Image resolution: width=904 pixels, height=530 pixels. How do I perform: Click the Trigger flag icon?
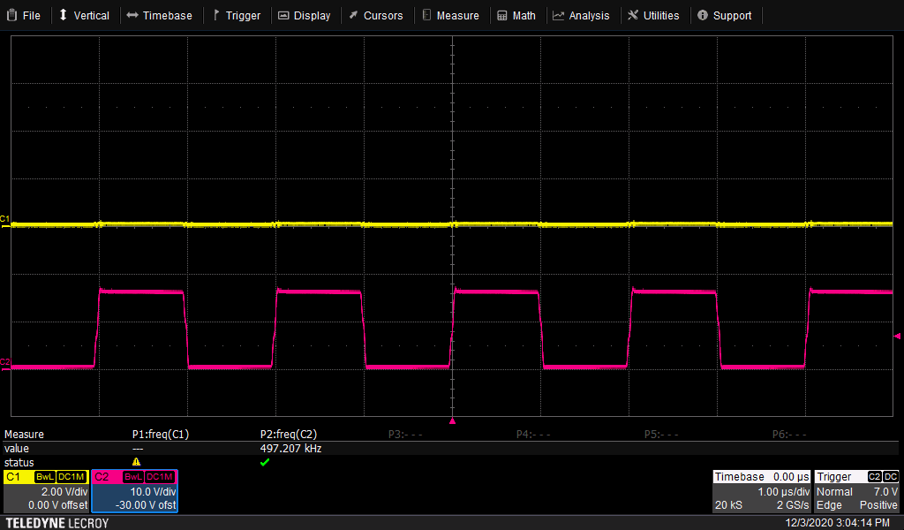(x=216, y=15)
